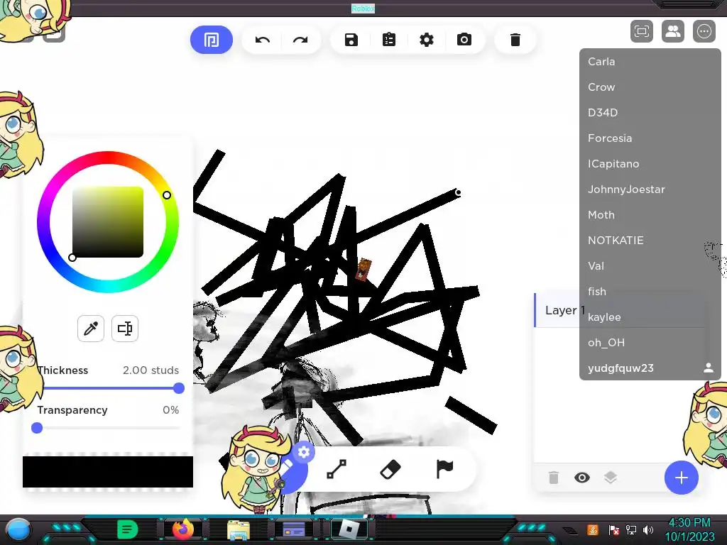Image resolution: width=727 pixels, height=545 pixels.
Task: Take a snapshot with the camera icon
Action: (x=464, y=40)
